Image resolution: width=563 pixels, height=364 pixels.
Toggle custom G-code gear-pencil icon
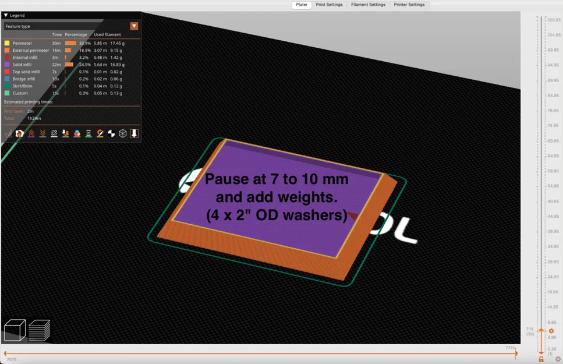(x=100, y=133)
